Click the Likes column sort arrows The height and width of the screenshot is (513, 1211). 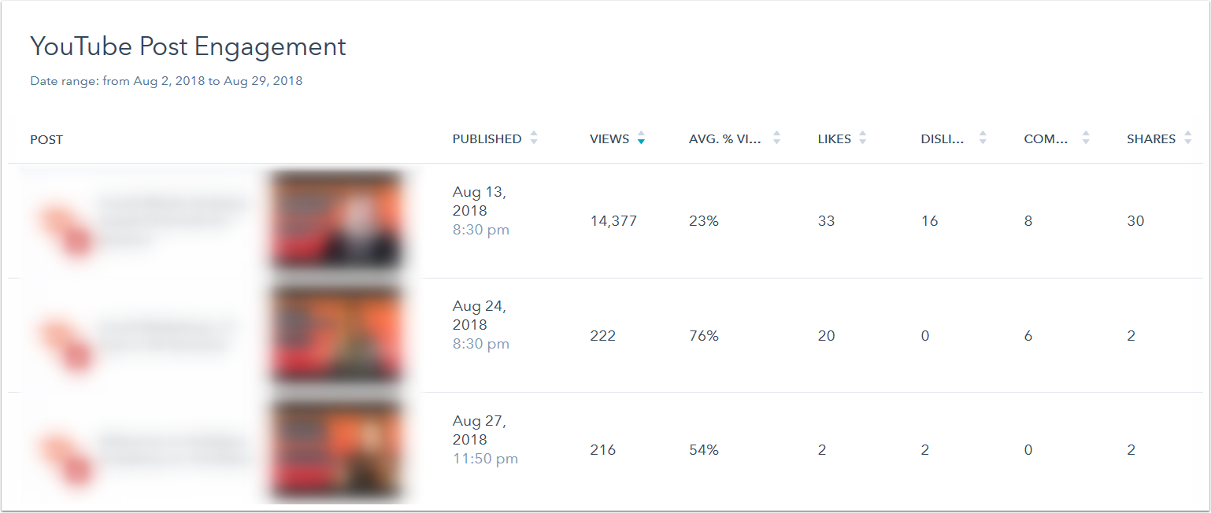coord(862,138)
